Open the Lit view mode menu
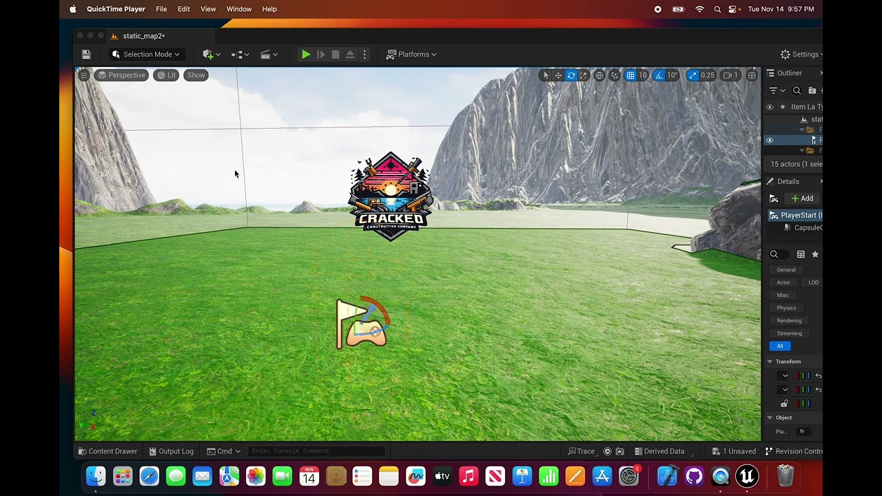The image size is (882, 496). coord(167,75)
